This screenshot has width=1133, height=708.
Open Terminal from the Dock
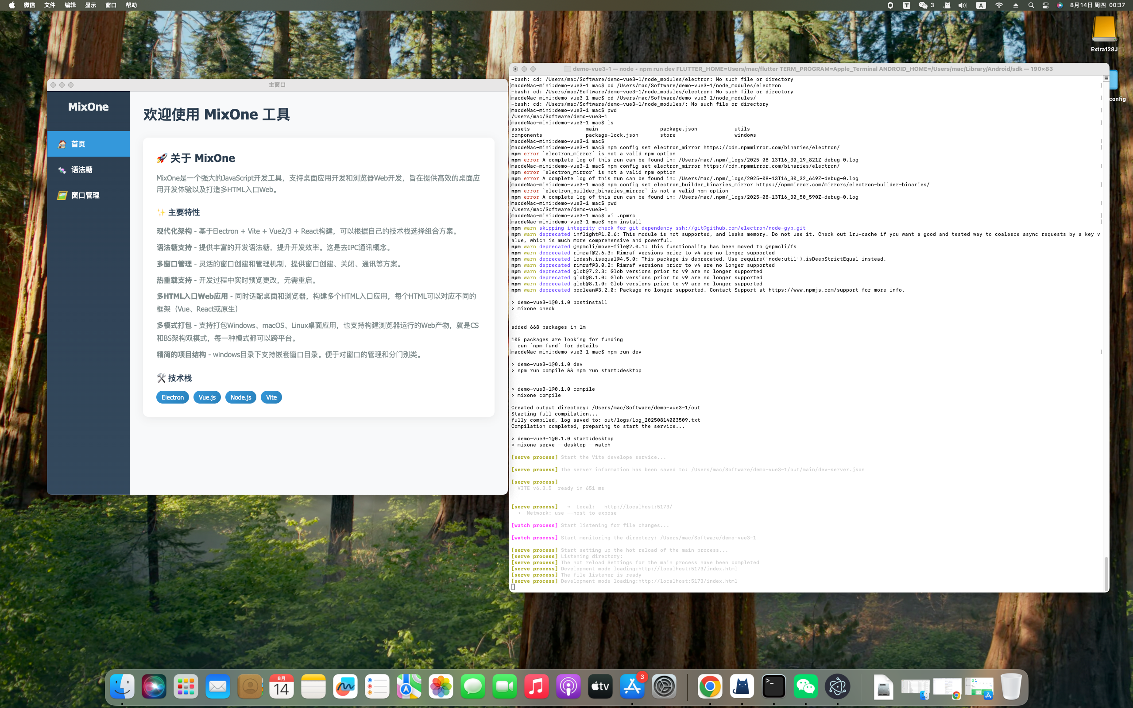pyautogui.click(x=773, y=686)
